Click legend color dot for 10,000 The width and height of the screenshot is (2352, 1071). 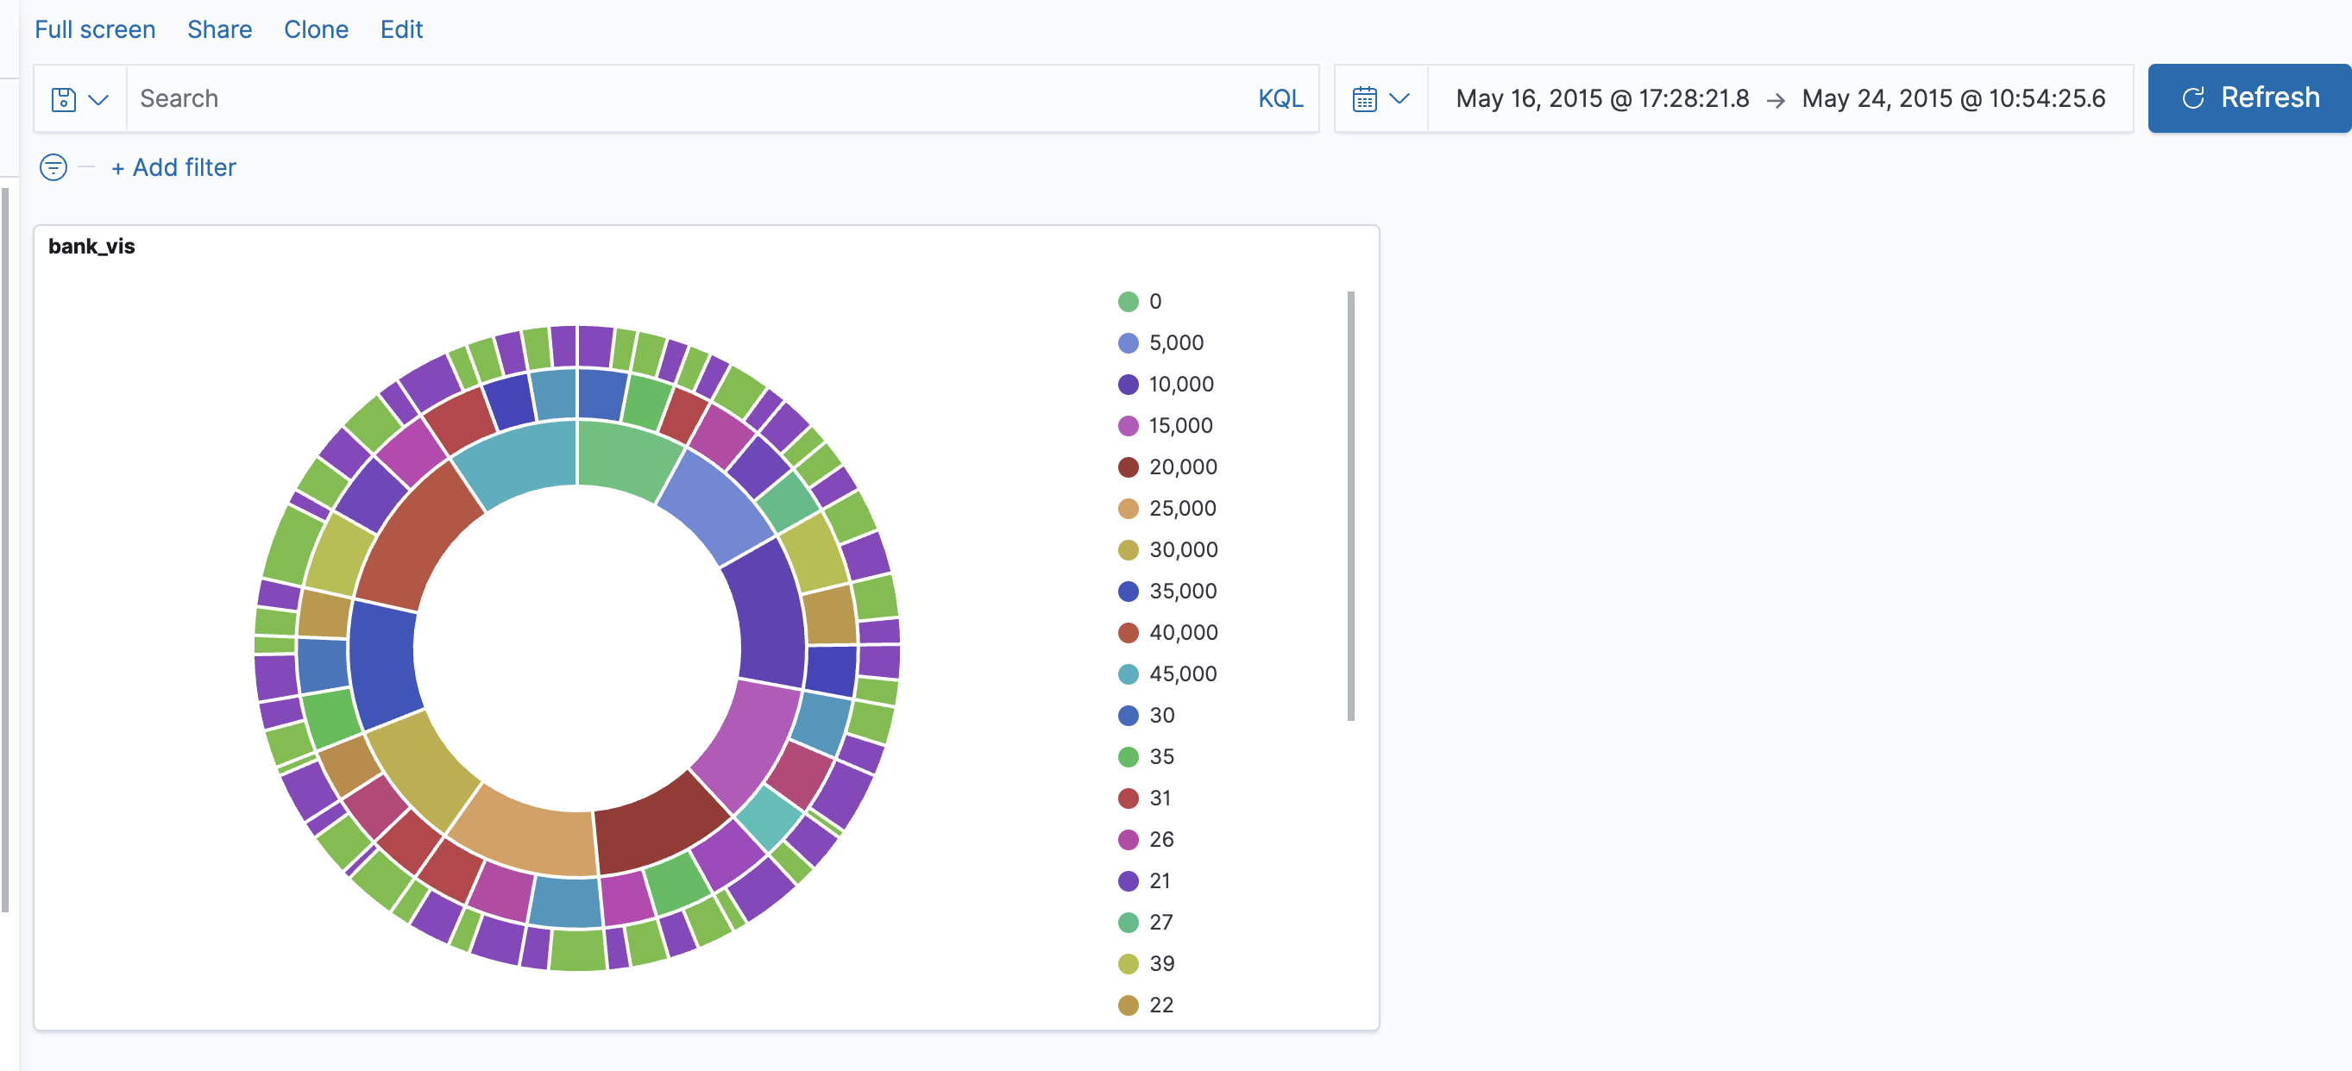[1129, 384]
